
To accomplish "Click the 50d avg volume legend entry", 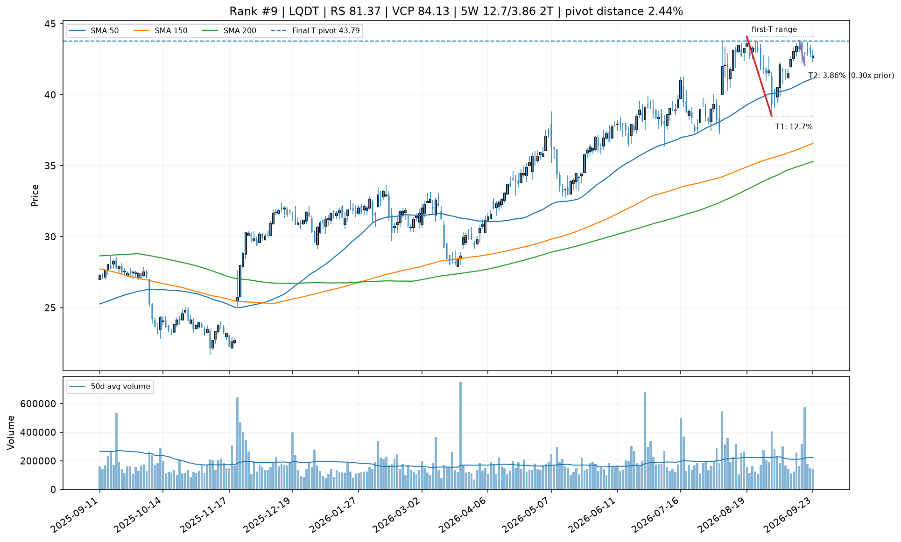I will 110,387.
